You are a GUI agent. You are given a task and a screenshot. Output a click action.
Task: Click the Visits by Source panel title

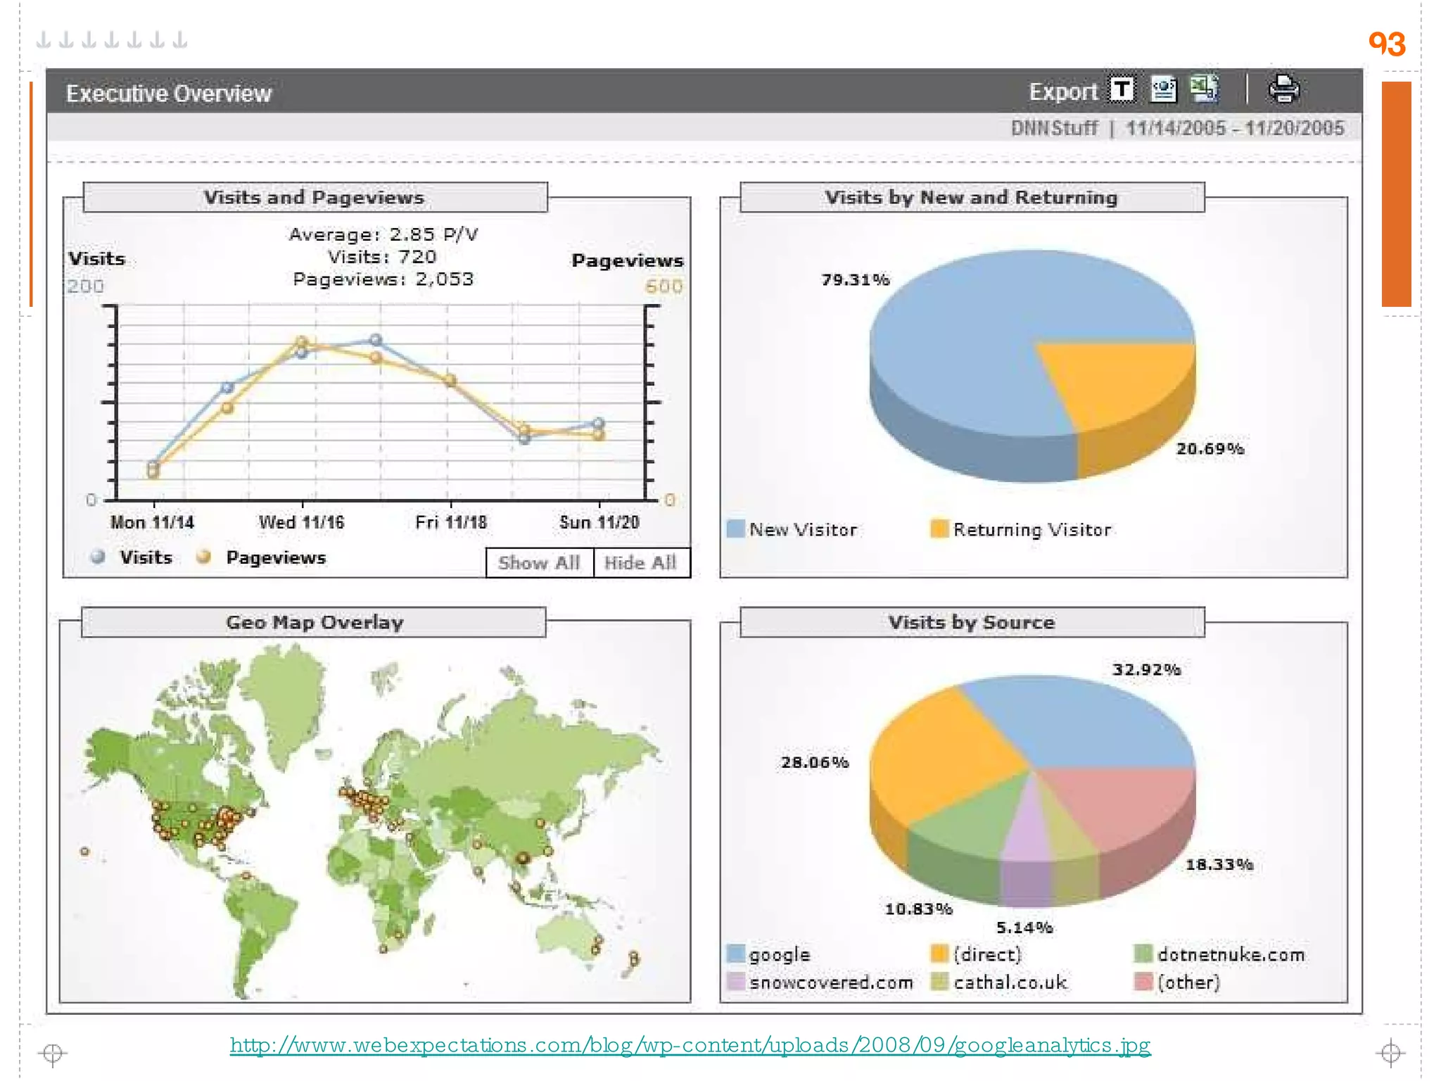coord(972,622)
